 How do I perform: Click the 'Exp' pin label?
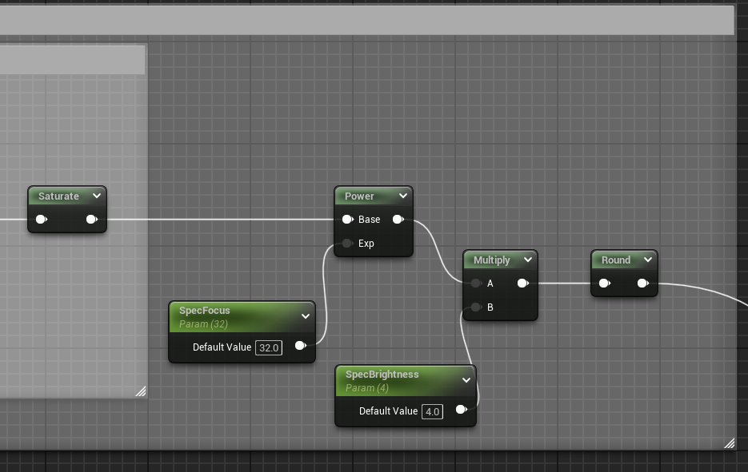(366, 244)
